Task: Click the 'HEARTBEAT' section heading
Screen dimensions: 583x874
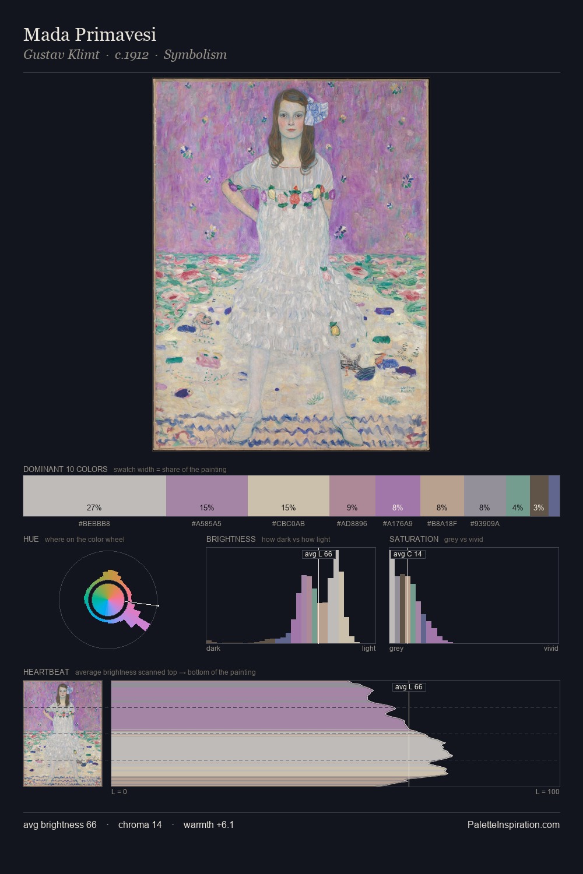Action: pyautogui.click(x=46, y=672)
